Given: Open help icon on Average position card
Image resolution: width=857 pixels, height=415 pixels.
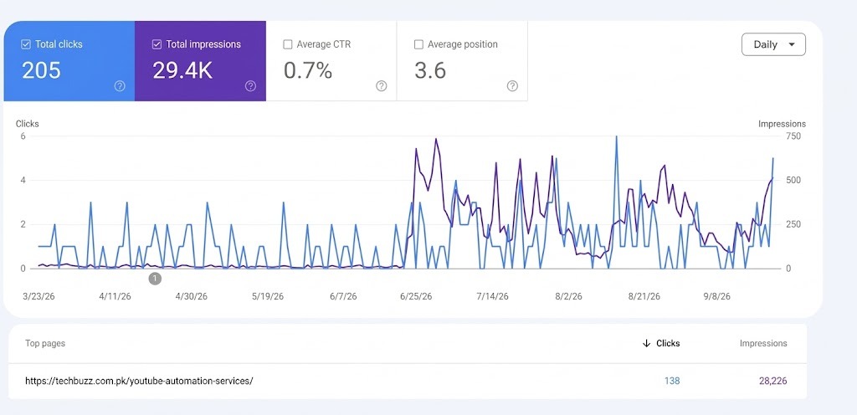Looking at the screenshot, I should pyautogui.click(x=512, y=85).
